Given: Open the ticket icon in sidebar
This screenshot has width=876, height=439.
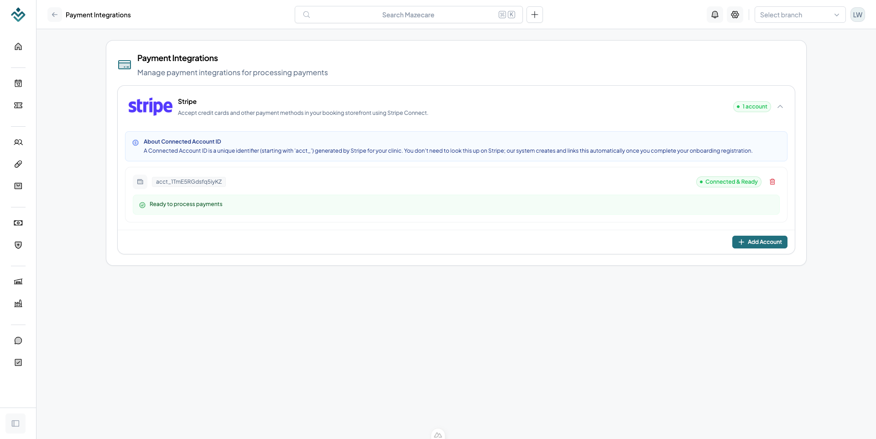Looking at the screenshot, I should click(x=18, y=105).
